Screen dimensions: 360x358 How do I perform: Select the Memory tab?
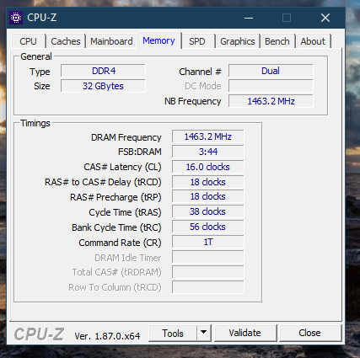coord(159,40)
